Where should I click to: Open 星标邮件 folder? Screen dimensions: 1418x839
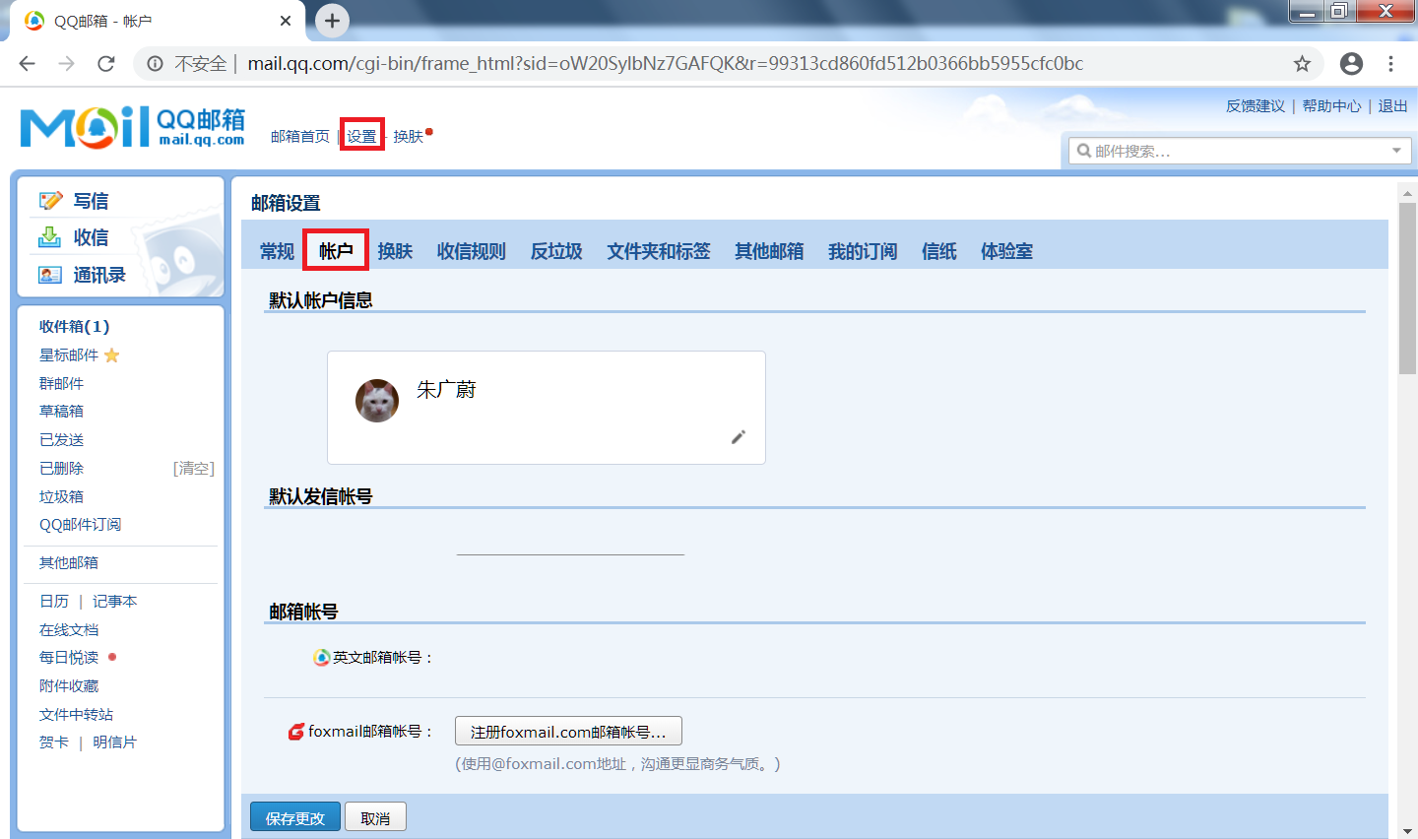(x=69, y=355)
